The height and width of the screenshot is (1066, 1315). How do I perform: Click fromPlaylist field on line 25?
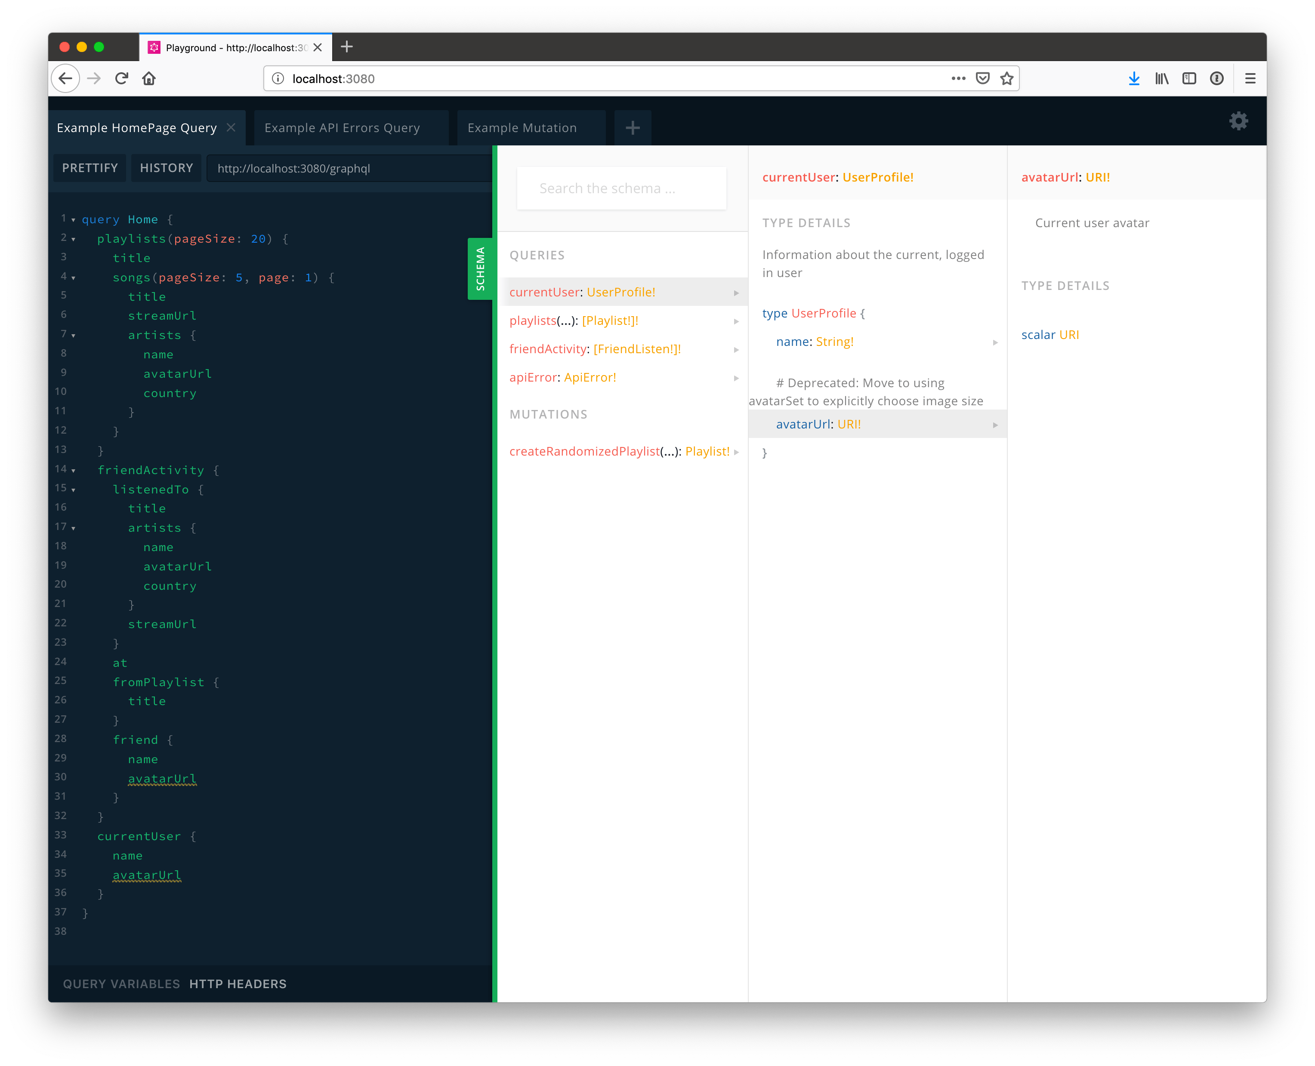[158, 682]
